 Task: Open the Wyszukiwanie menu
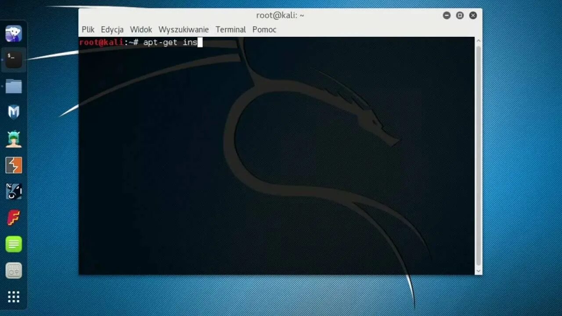click(184, 29)
